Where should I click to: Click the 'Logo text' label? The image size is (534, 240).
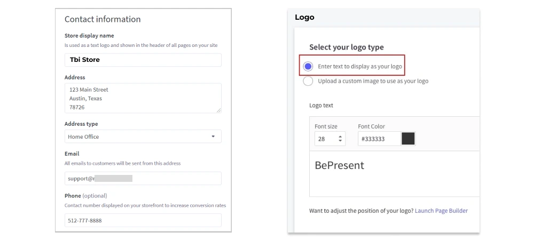pyautogui.click(x=321, y=105)
